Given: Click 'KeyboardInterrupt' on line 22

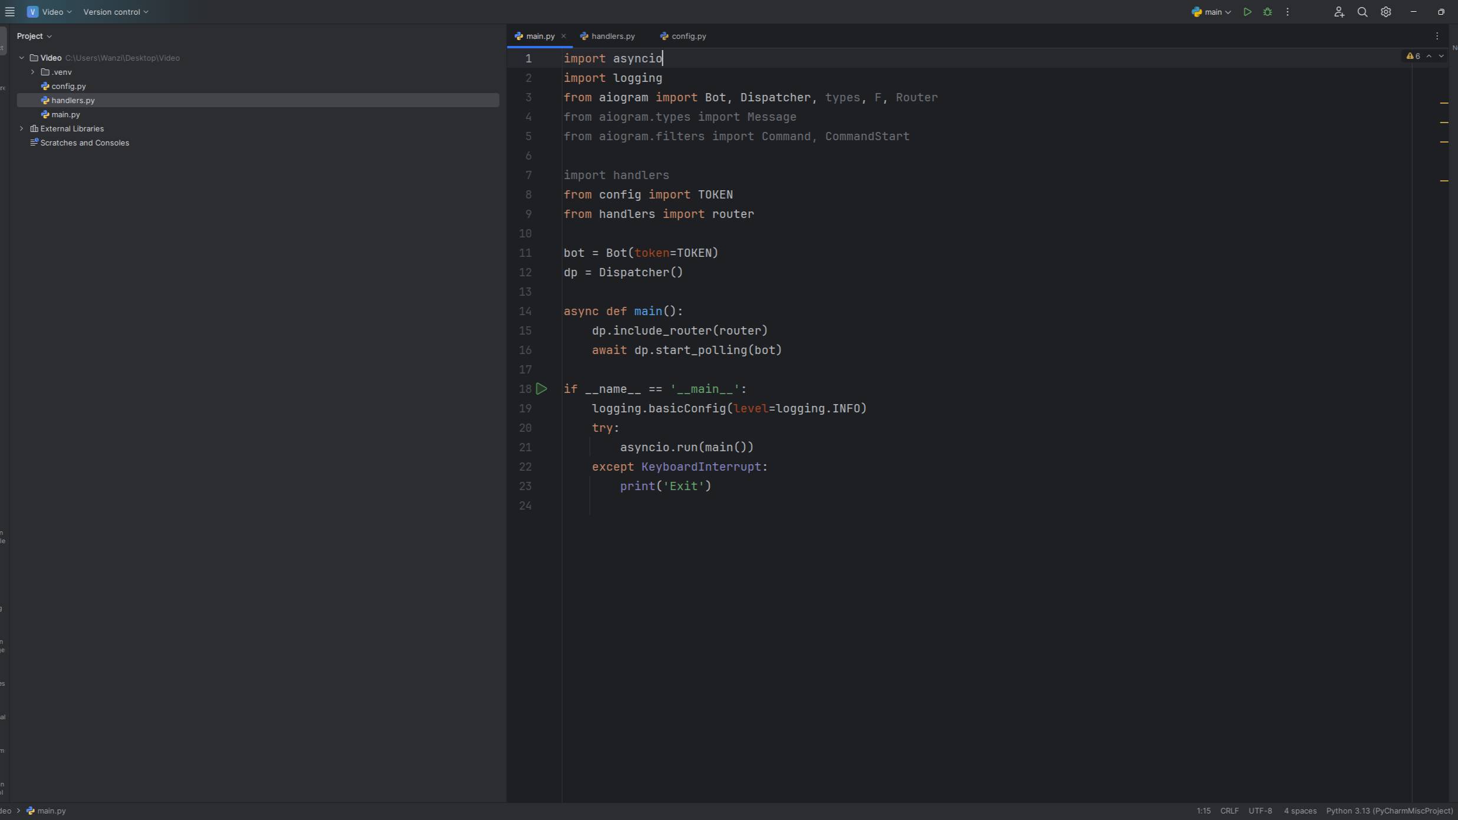Looking at the screenshot, I should tap(701, 467).
